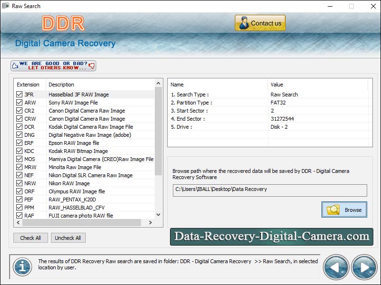Viewport: 381px width, 285px height.
Task: Click the 'Digital Camera Recovery' header title
Action: 65,43
